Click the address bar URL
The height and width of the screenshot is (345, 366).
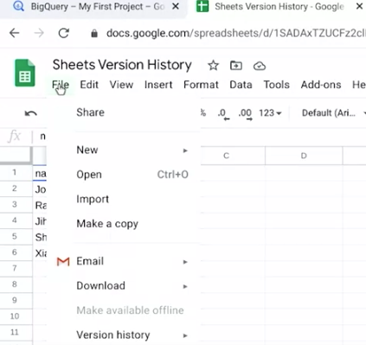click(235, 34)
